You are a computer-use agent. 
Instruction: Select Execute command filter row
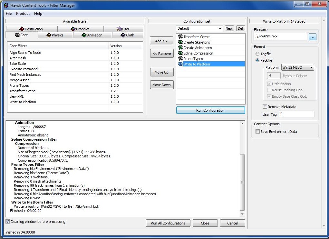(x=75, y=69)
